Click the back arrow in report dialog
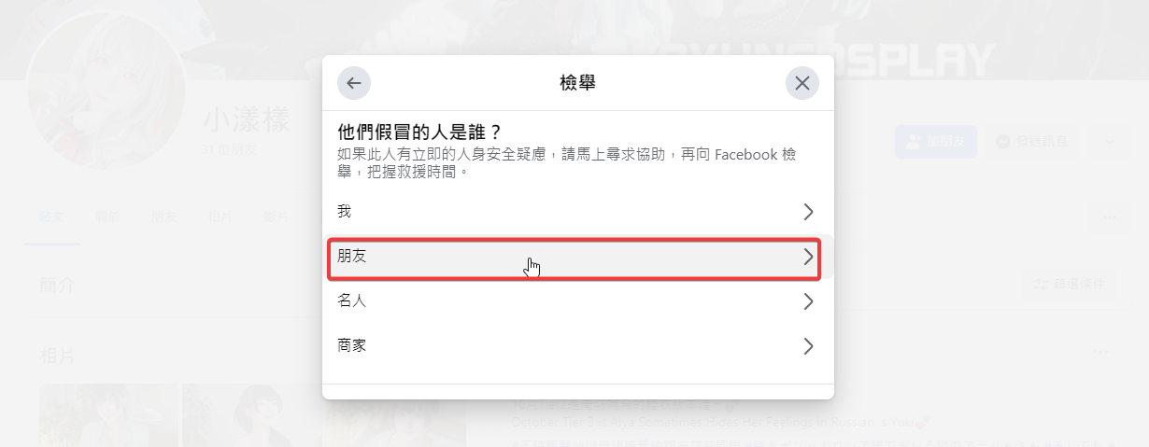This screenshot has height=447, width=1149. (x=354, y=83)
